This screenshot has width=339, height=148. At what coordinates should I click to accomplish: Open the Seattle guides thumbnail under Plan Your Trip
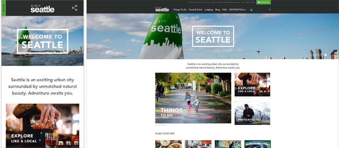(258, 144)
